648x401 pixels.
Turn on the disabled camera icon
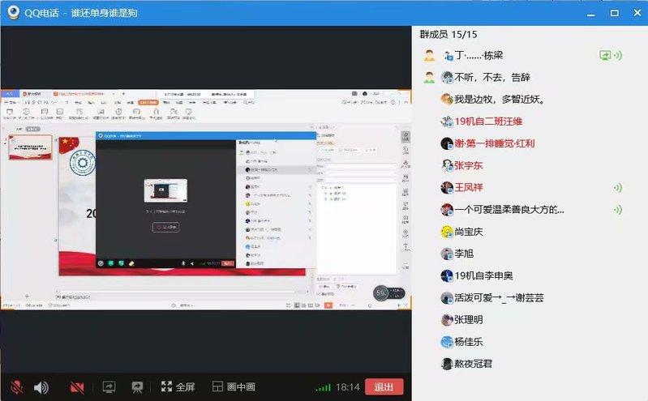(x=77, y=387)
